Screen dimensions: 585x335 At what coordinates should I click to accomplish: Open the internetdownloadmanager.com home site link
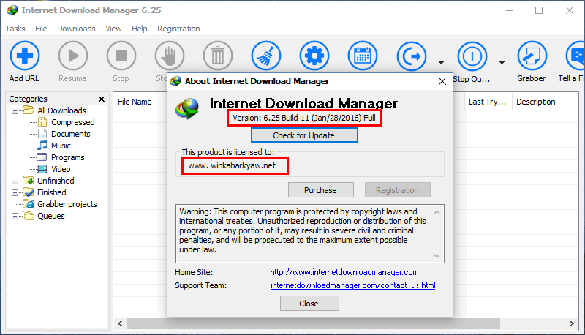(x=344, y=272)
